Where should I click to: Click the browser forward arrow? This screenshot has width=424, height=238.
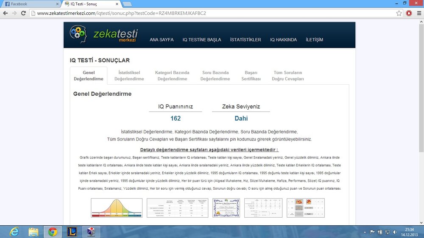click(14, 13)
